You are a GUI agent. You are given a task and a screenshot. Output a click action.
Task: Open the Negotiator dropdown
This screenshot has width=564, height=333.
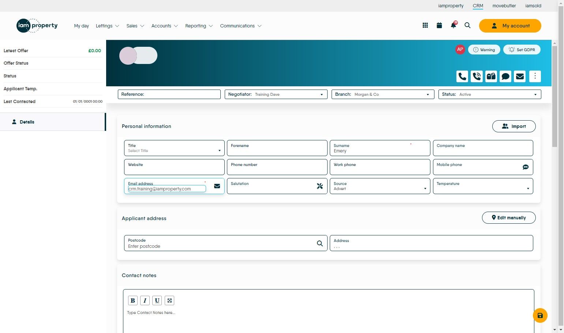point(321,94)
